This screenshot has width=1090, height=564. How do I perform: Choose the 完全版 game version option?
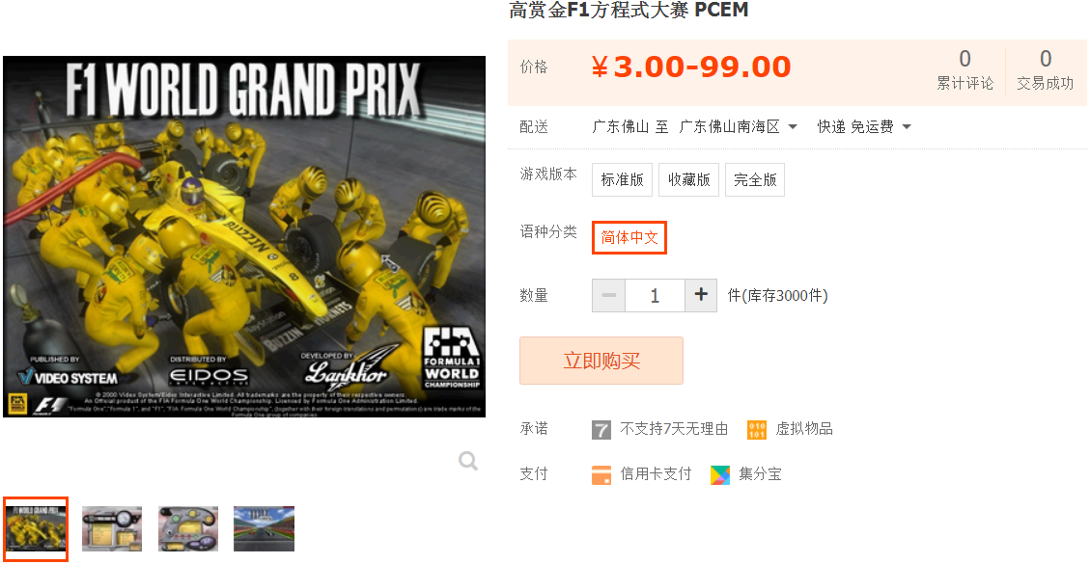(755, 180)
